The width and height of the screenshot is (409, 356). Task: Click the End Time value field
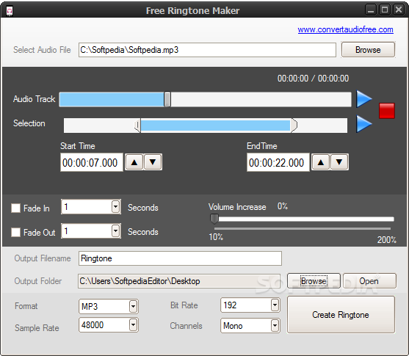[278, 162]
